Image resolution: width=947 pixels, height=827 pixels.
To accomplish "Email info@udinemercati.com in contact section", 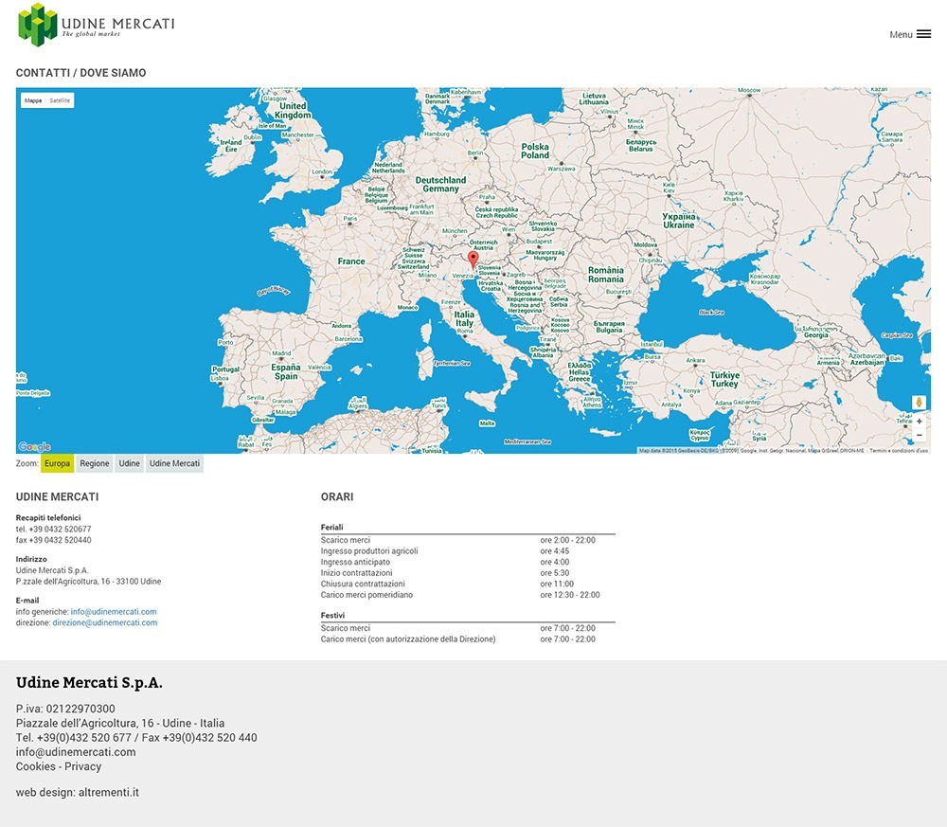I will (x=114, y=612).
